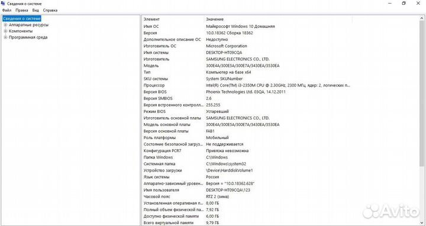Select the Имя пользователя row label

click(x=162, y=190)
